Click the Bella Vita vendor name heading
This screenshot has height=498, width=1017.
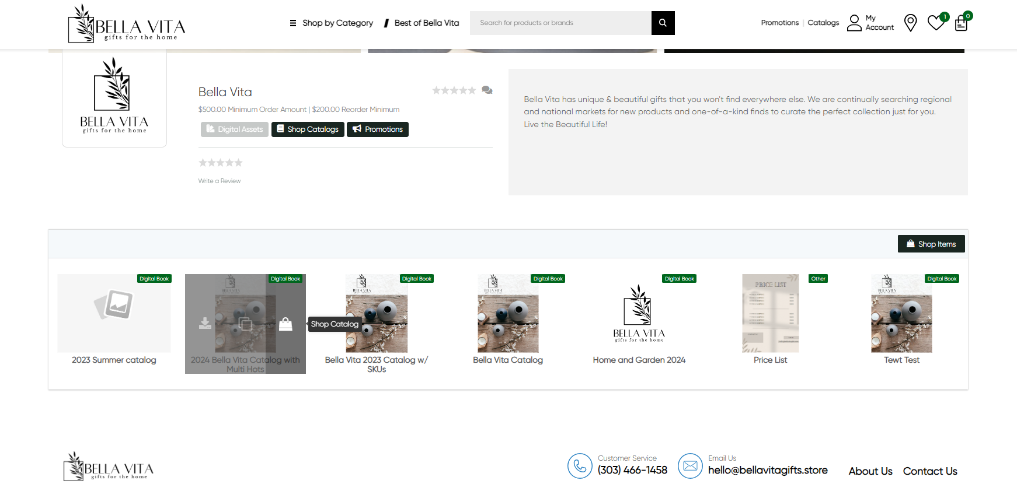click(x=225, y=92)
